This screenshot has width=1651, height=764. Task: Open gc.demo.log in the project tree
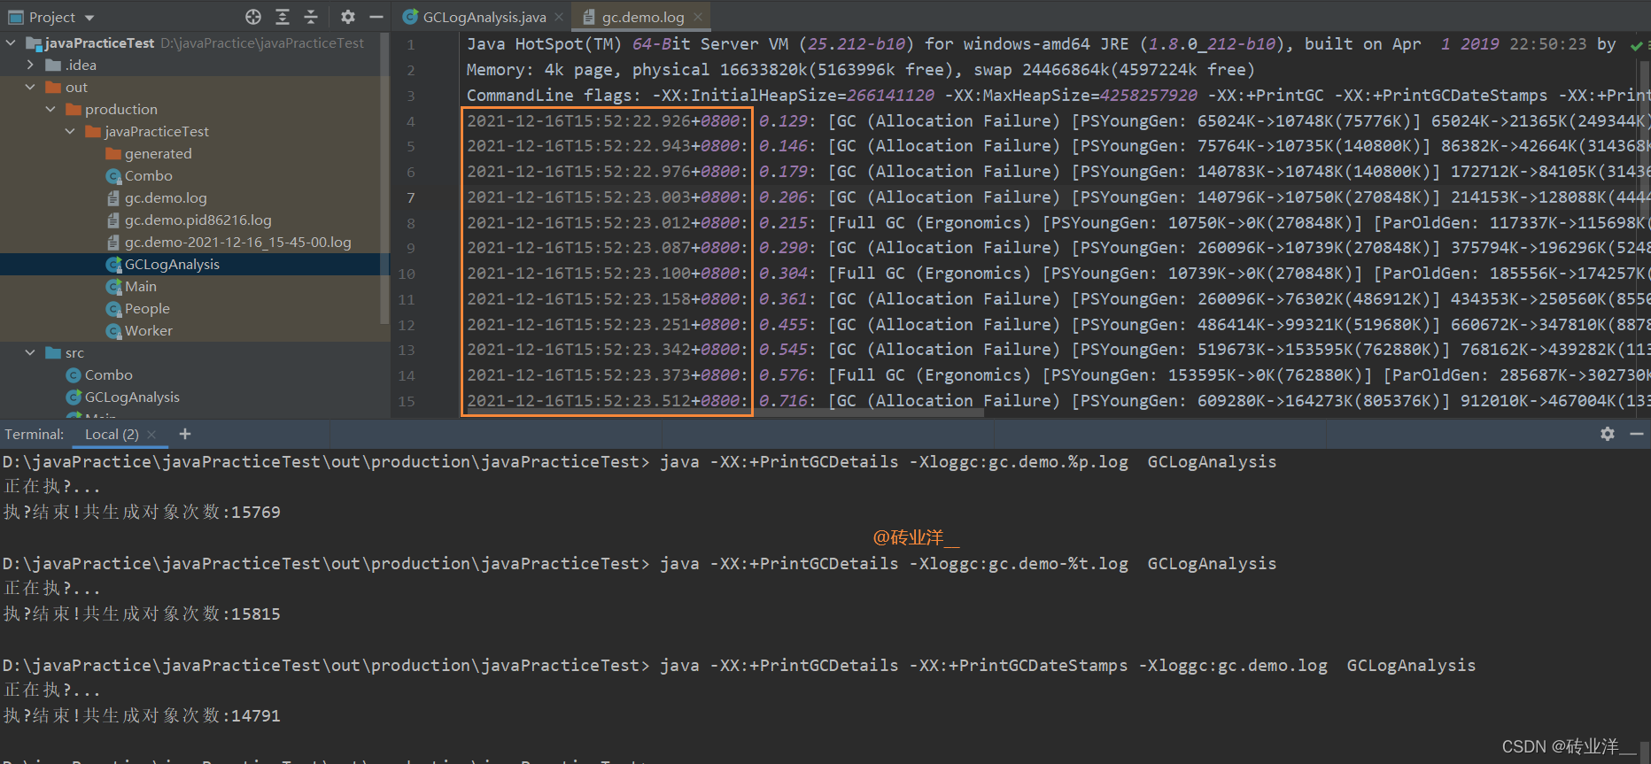pyautogui.click(x=166, y=197)
